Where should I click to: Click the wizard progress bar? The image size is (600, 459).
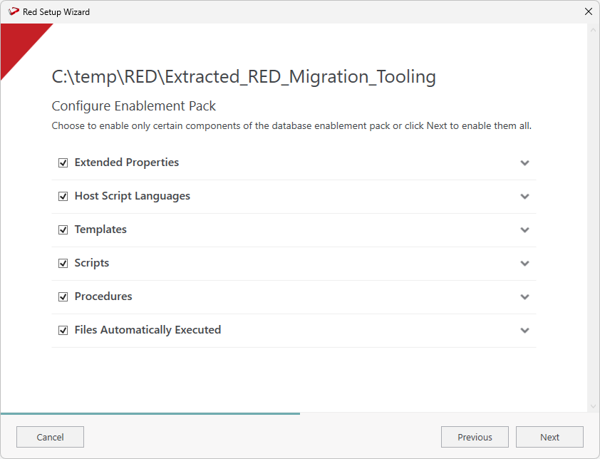click(150, 413)
